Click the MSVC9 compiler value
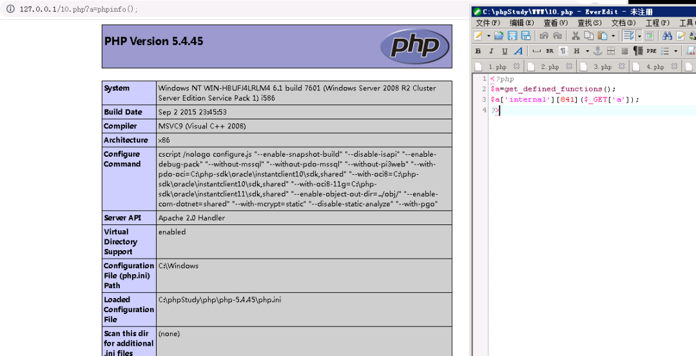Viewport: 696px width, 356px height. coord(202,126)
